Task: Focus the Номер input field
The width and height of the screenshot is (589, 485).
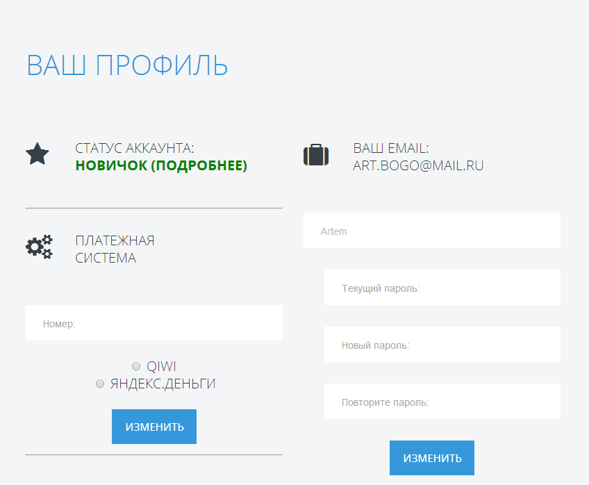Action: (x=154, y=323)
